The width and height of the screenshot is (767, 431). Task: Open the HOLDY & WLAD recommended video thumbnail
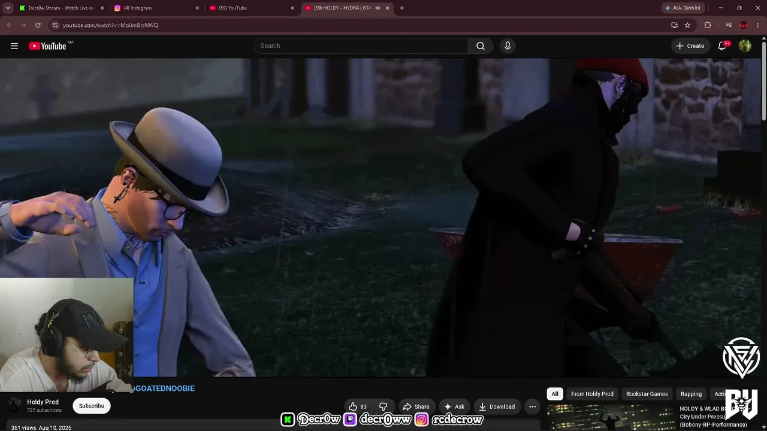click(x=611, y=418)
